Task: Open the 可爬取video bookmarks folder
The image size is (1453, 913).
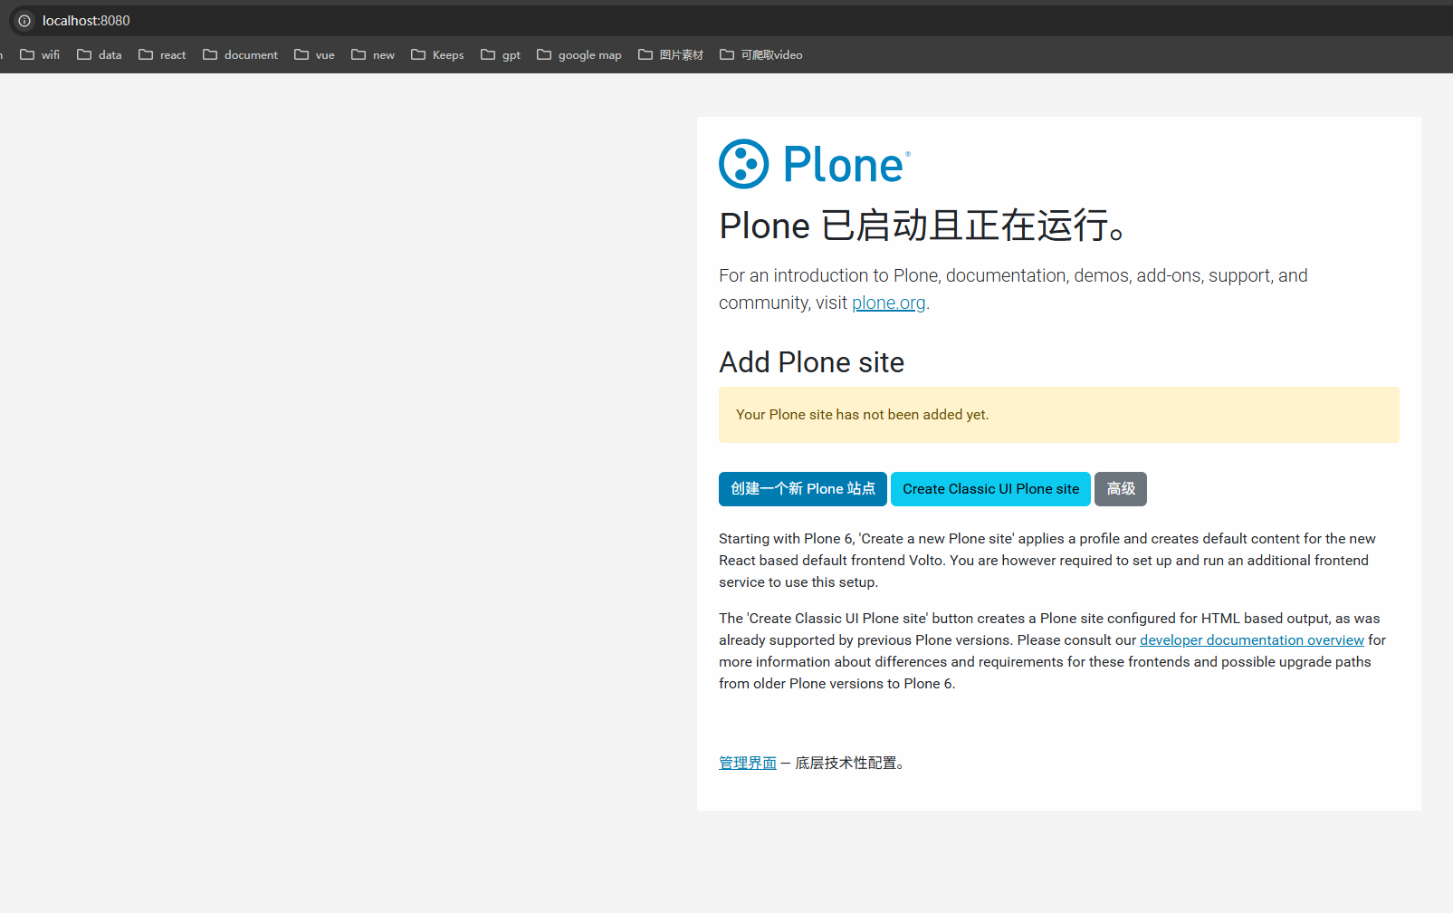Action: [761, 54]
